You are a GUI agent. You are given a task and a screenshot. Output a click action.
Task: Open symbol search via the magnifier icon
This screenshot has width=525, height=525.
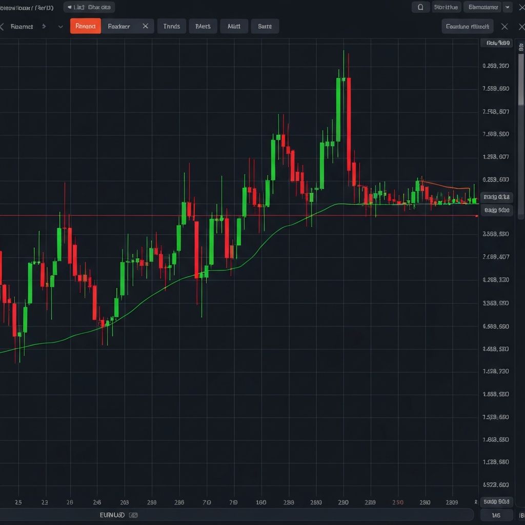[x=420, y=7]
